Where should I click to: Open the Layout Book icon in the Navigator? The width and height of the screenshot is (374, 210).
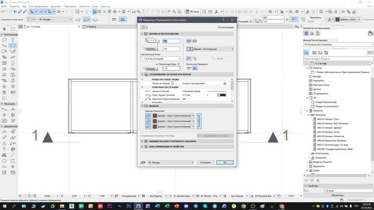(x=320, y=52)
